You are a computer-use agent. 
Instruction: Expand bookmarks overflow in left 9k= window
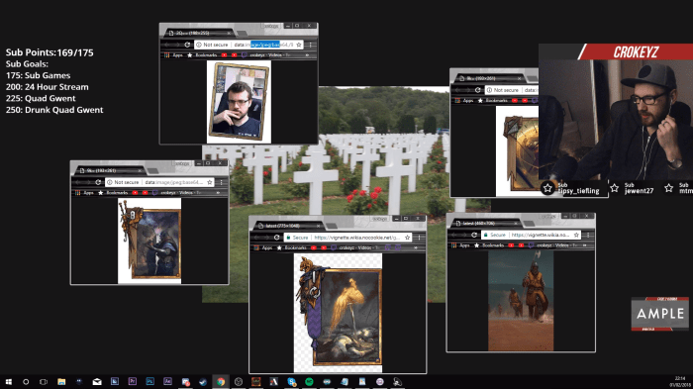click(x=218, y=193)
